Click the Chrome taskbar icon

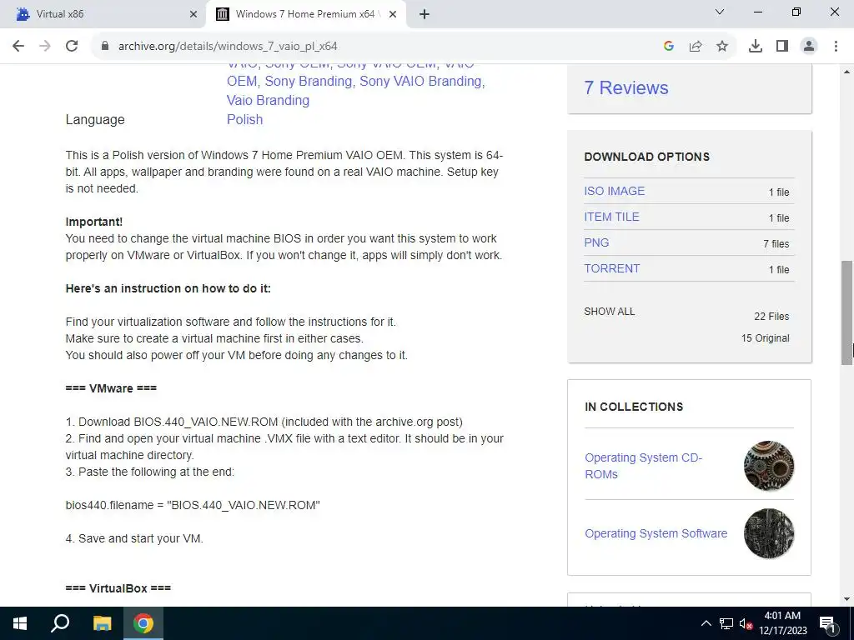pos(143,623)
